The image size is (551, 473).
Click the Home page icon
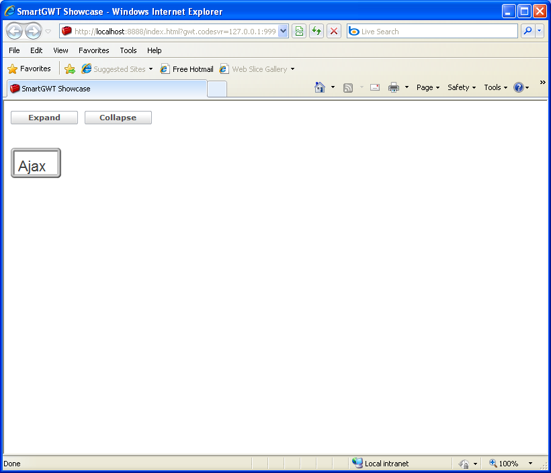point(319,87)
